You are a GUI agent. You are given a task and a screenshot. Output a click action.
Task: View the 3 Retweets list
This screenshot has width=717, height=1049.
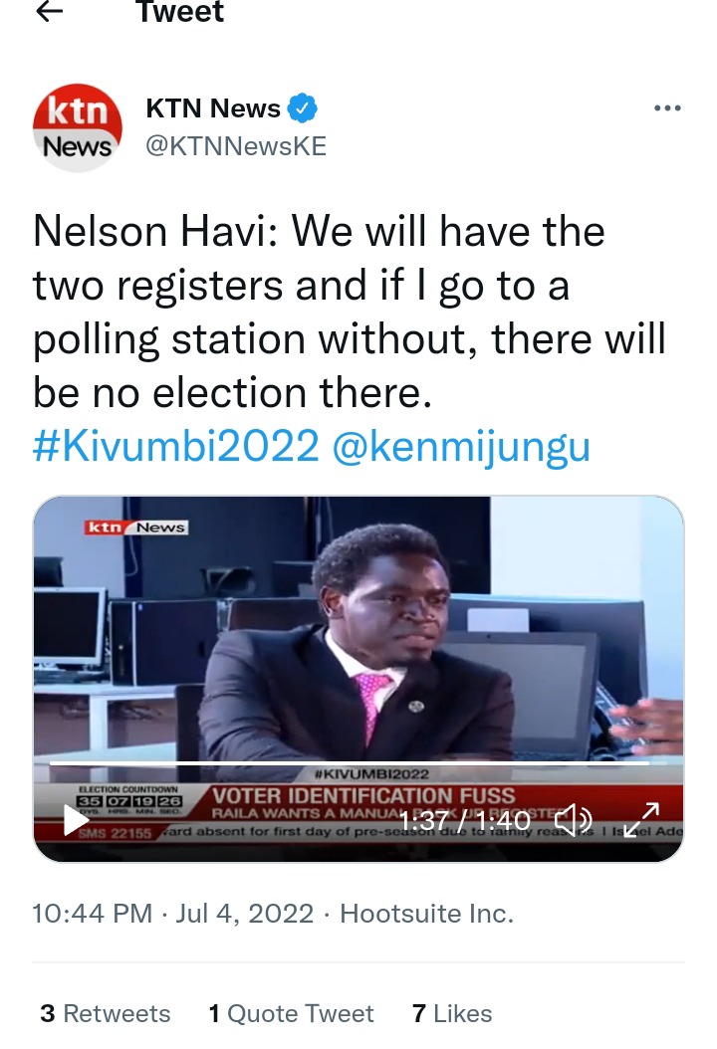click(x=106, y=1013)
